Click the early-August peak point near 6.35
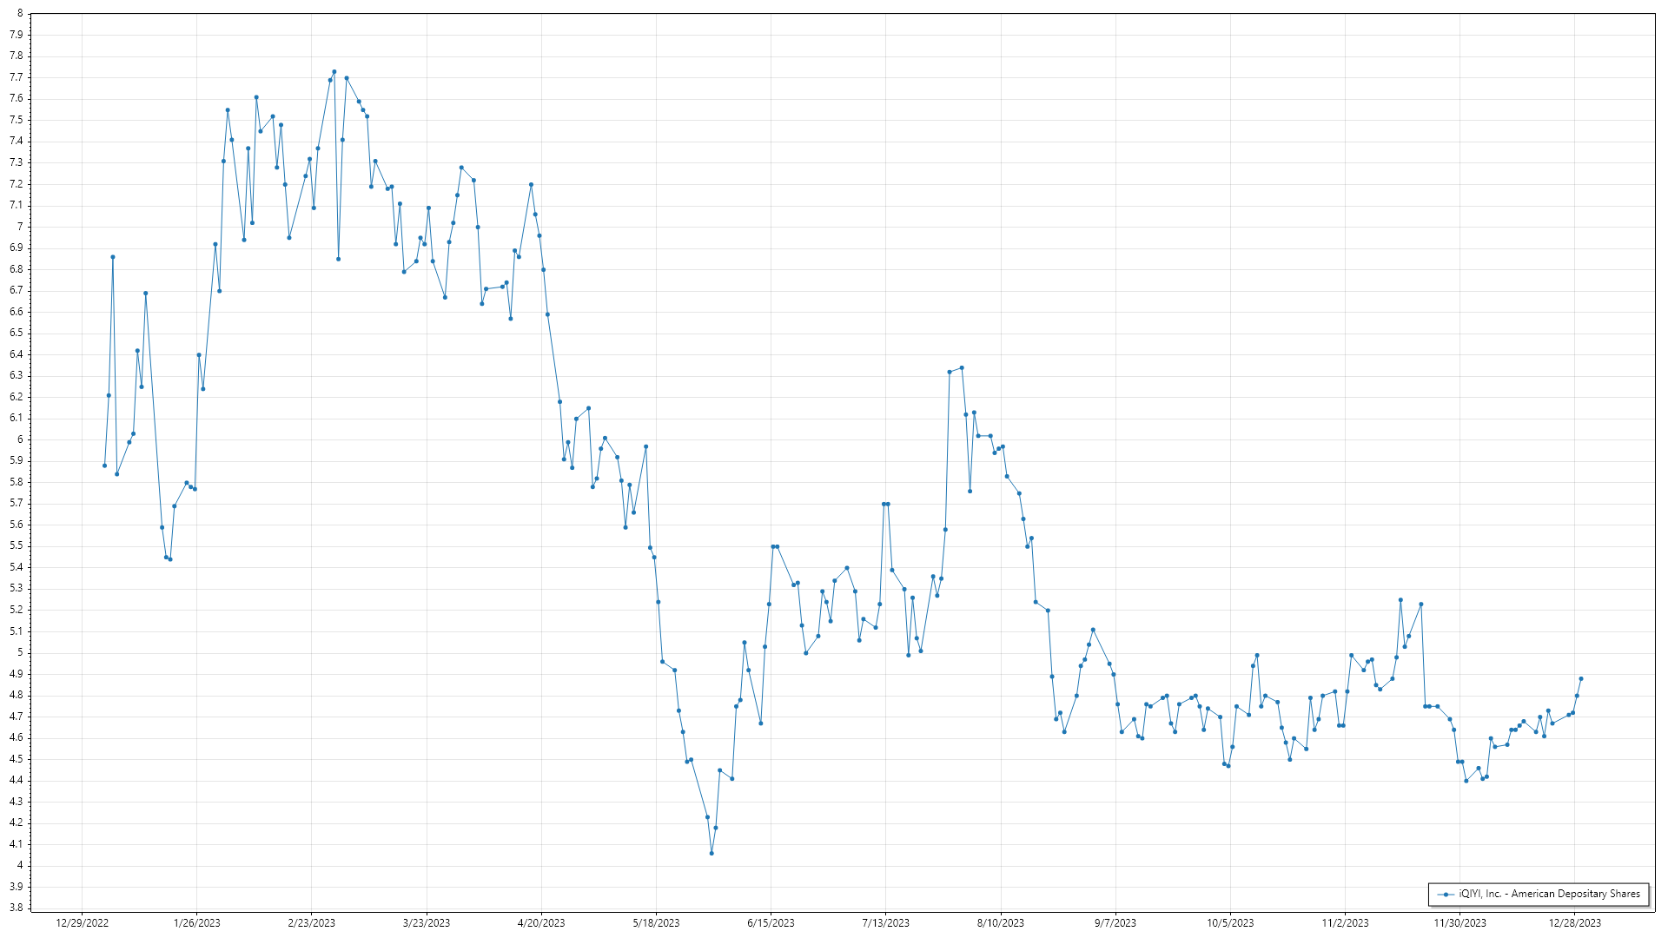This screenshot has height=938, width=1668. click(x=962, y=368)
